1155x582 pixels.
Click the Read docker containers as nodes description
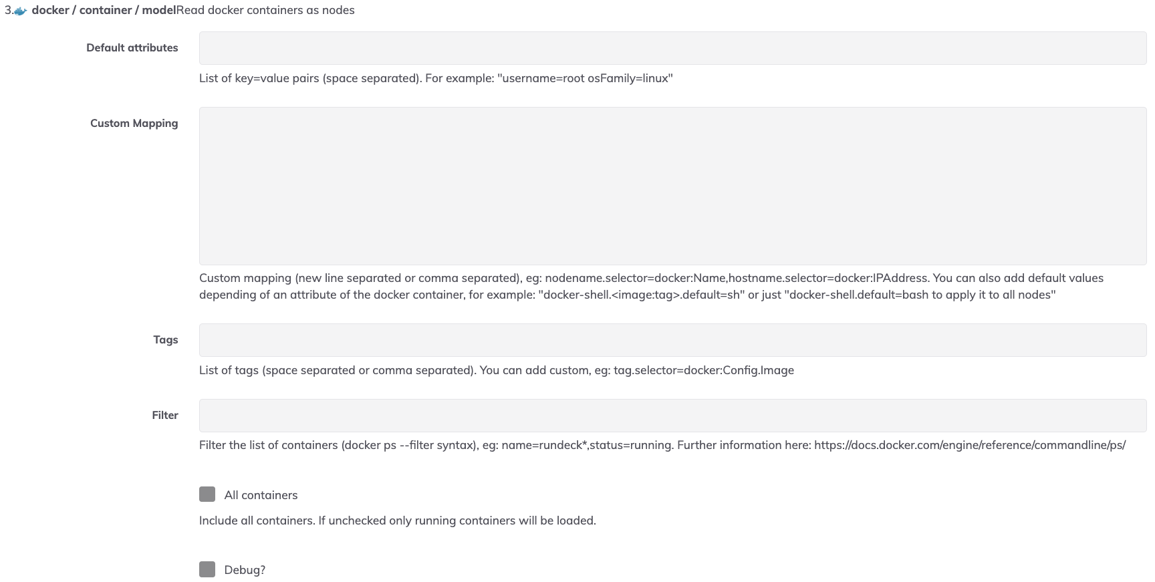point(265,10)
